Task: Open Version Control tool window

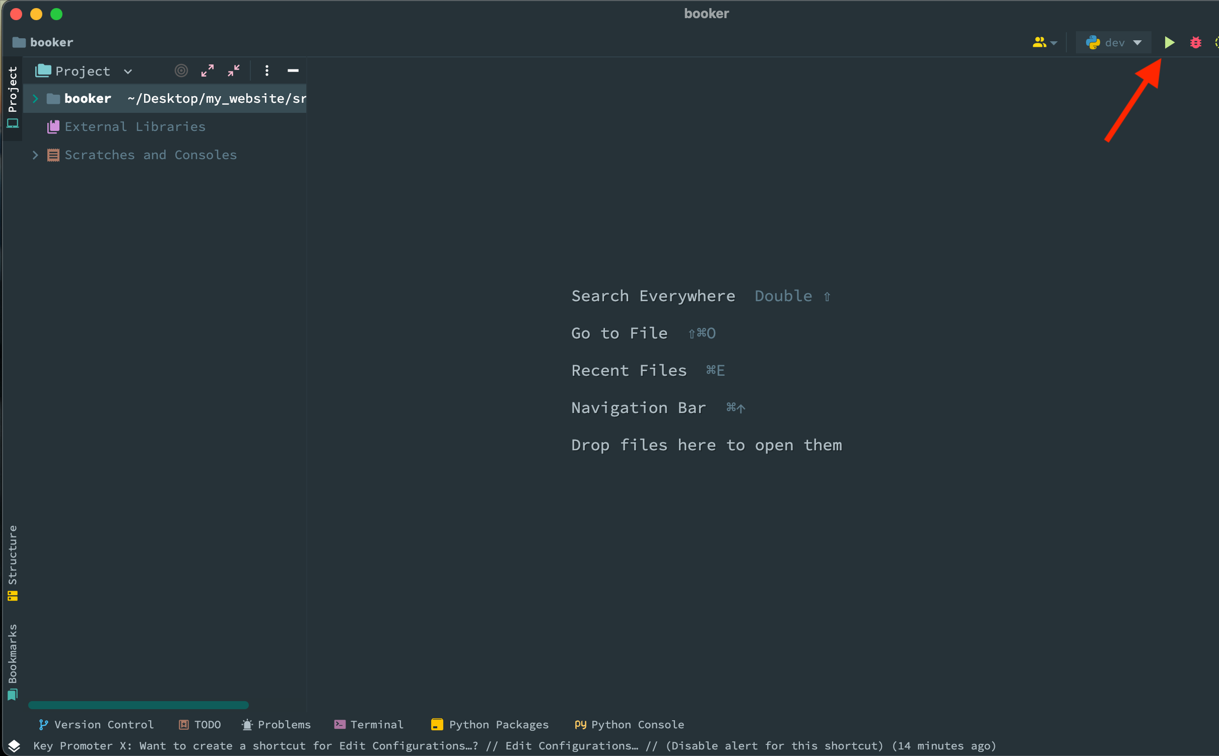Action: point(96,724)
